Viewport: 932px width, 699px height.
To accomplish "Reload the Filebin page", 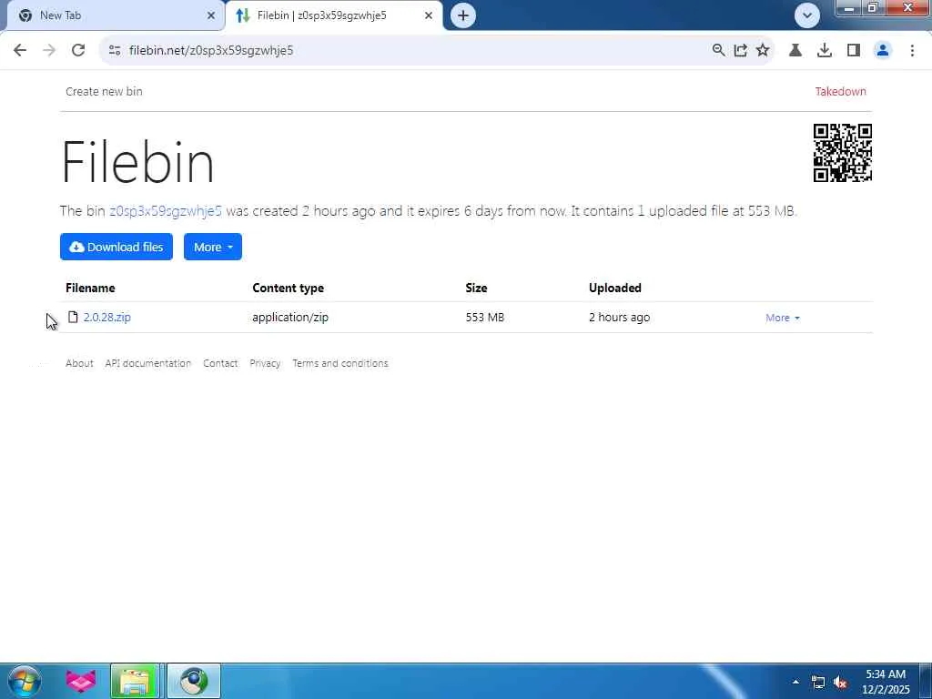I will coord(78,51).
